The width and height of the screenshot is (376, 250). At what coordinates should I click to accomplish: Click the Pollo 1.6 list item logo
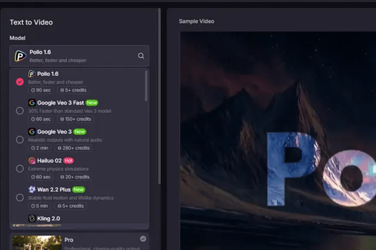(32, 74)
